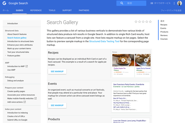185x123 pixels.
Task: Rate the page one star
Action: [x=136, y=22]
